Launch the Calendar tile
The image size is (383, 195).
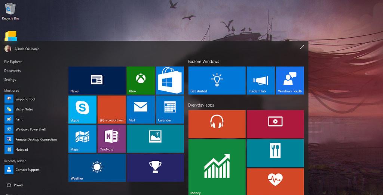pos(169,109)
